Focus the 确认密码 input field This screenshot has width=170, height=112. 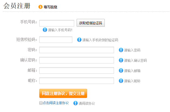pyautogui.click(x=77, y=60)
